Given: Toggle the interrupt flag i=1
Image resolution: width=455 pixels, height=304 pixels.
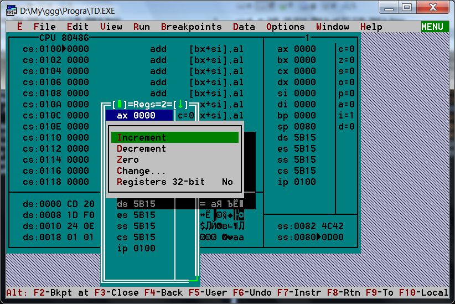Looking at the screenshot, I should [x=346, y=115].
